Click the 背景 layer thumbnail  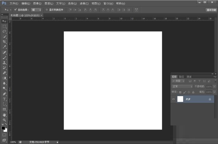point(180,99)
